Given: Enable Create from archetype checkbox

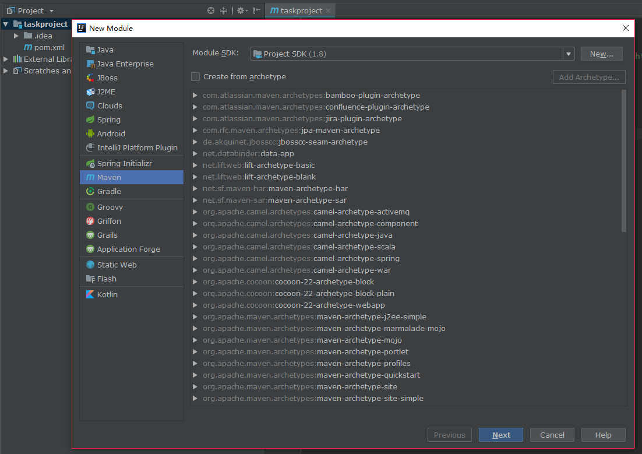Looking at the screenshot, I should (x=196, y=77).
